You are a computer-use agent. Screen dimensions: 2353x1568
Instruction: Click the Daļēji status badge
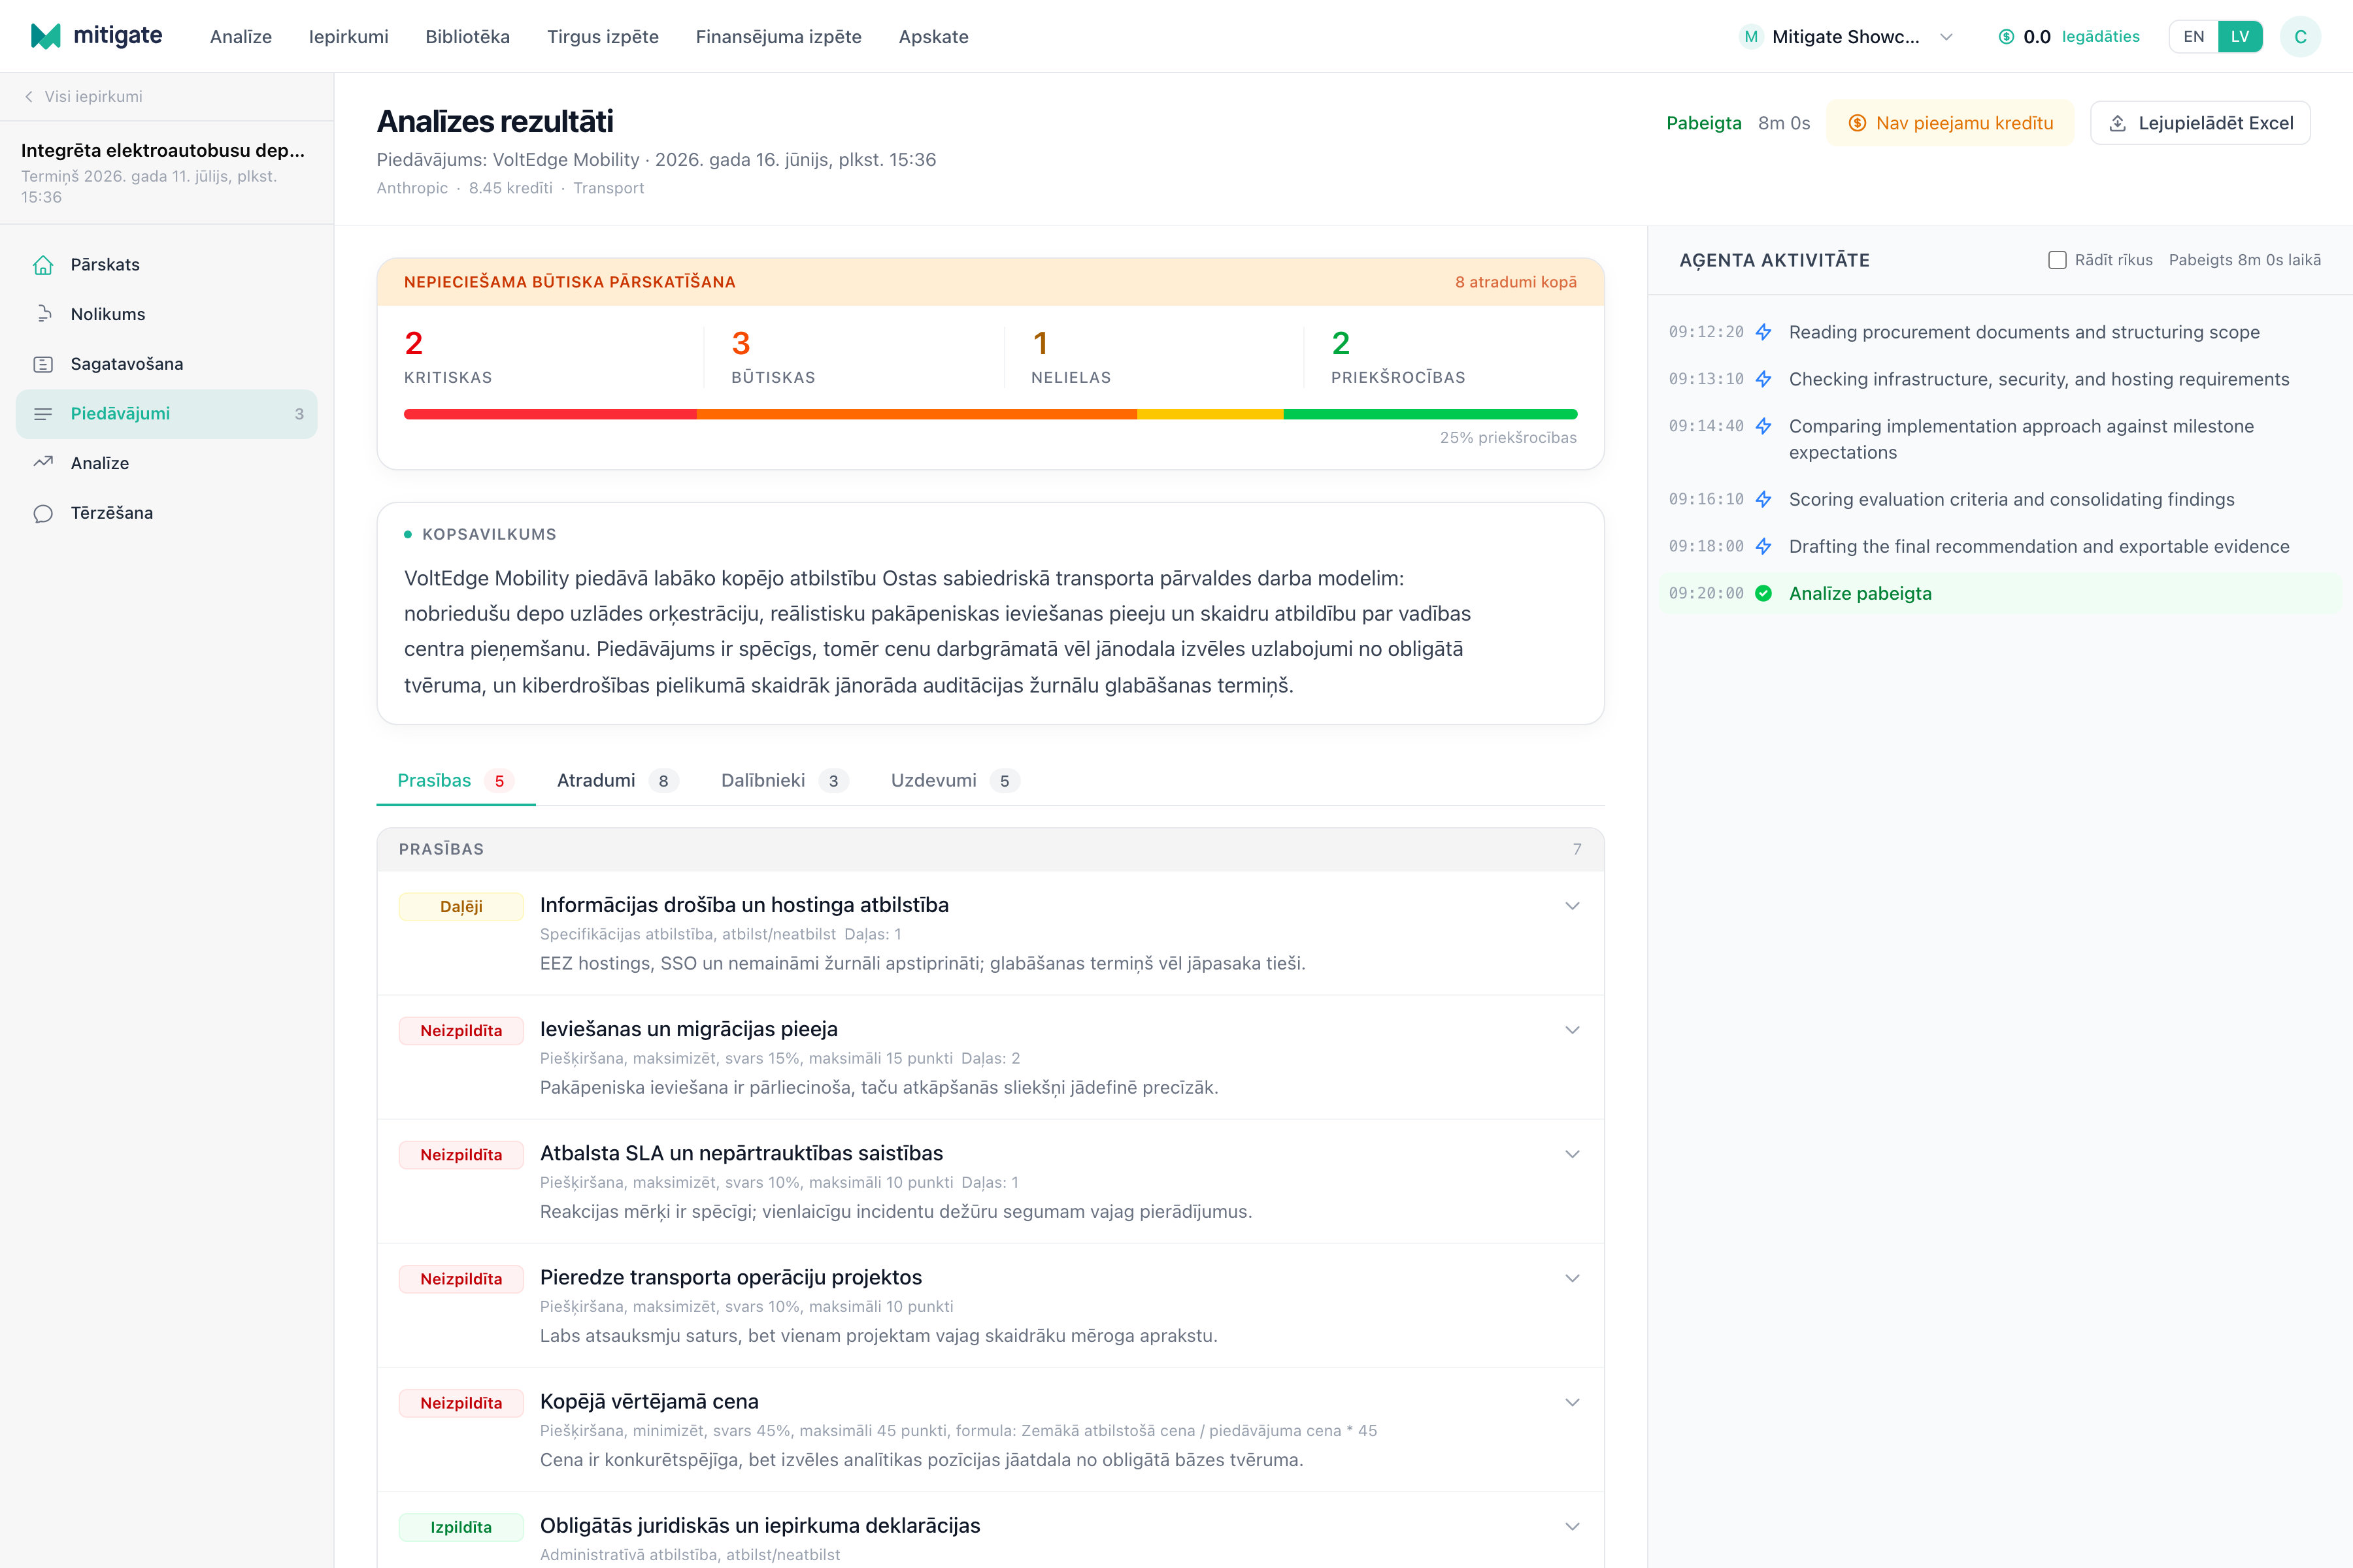tap(461, 906)
